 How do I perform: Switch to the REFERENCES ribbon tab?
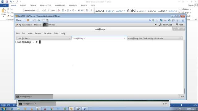60,6
